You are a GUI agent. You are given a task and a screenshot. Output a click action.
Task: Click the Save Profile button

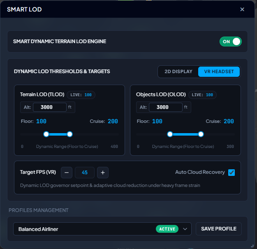pyautogui.click(x=219, y=229)
